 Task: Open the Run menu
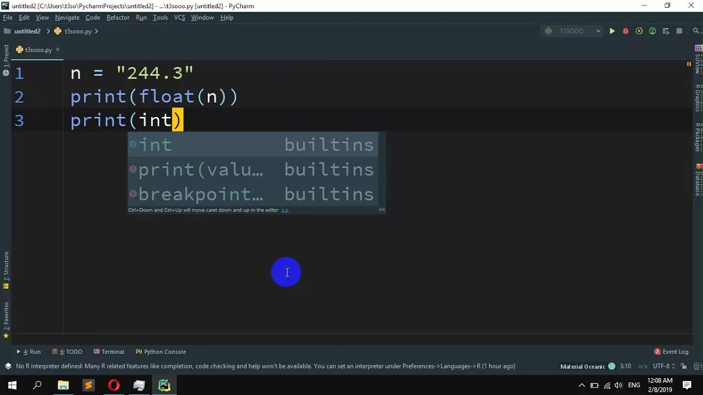coord(141,18)
